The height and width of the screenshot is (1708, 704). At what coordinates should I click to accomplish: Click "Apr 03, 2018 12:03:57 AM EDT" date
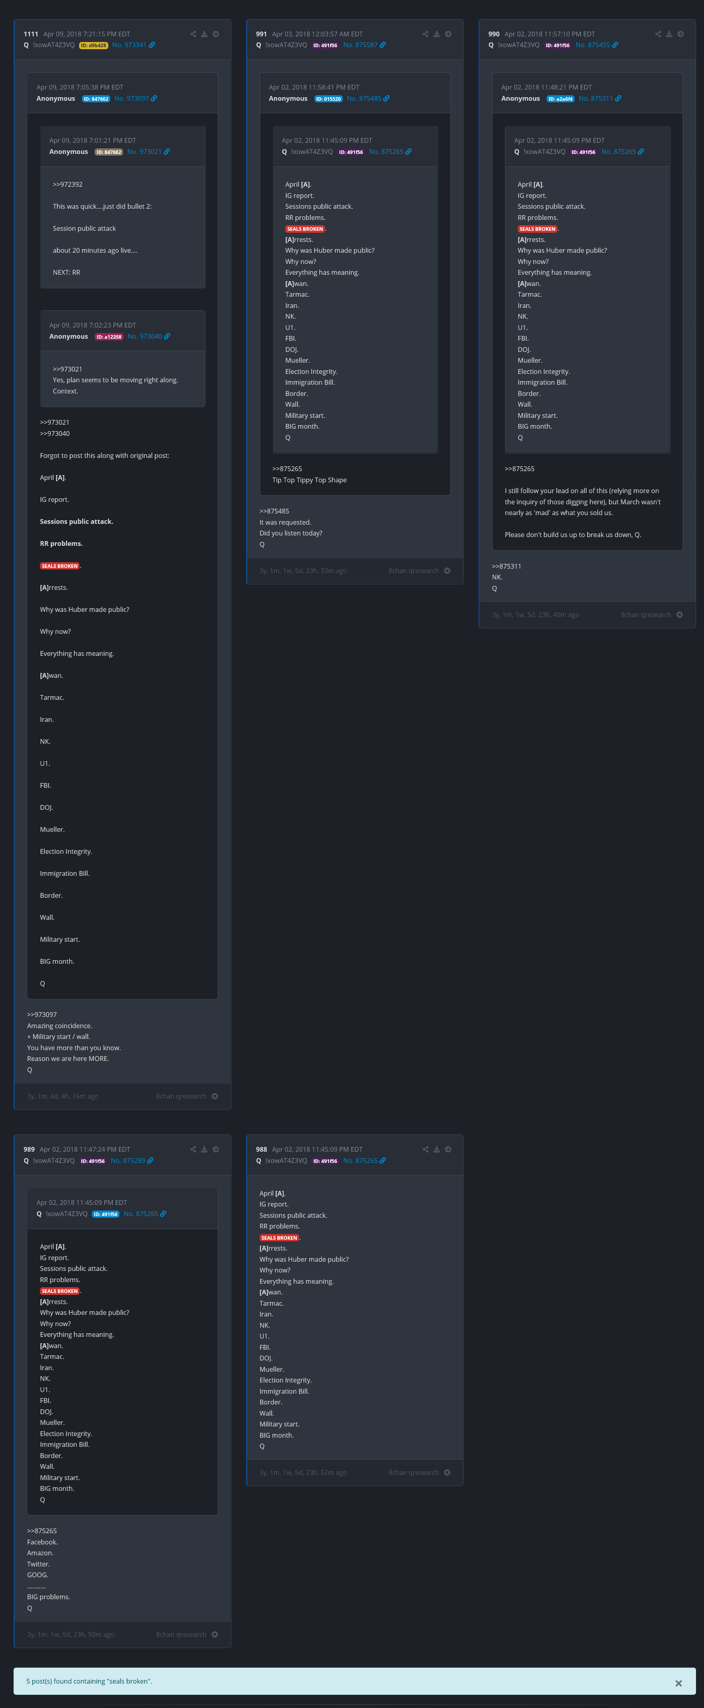[317, 34]
